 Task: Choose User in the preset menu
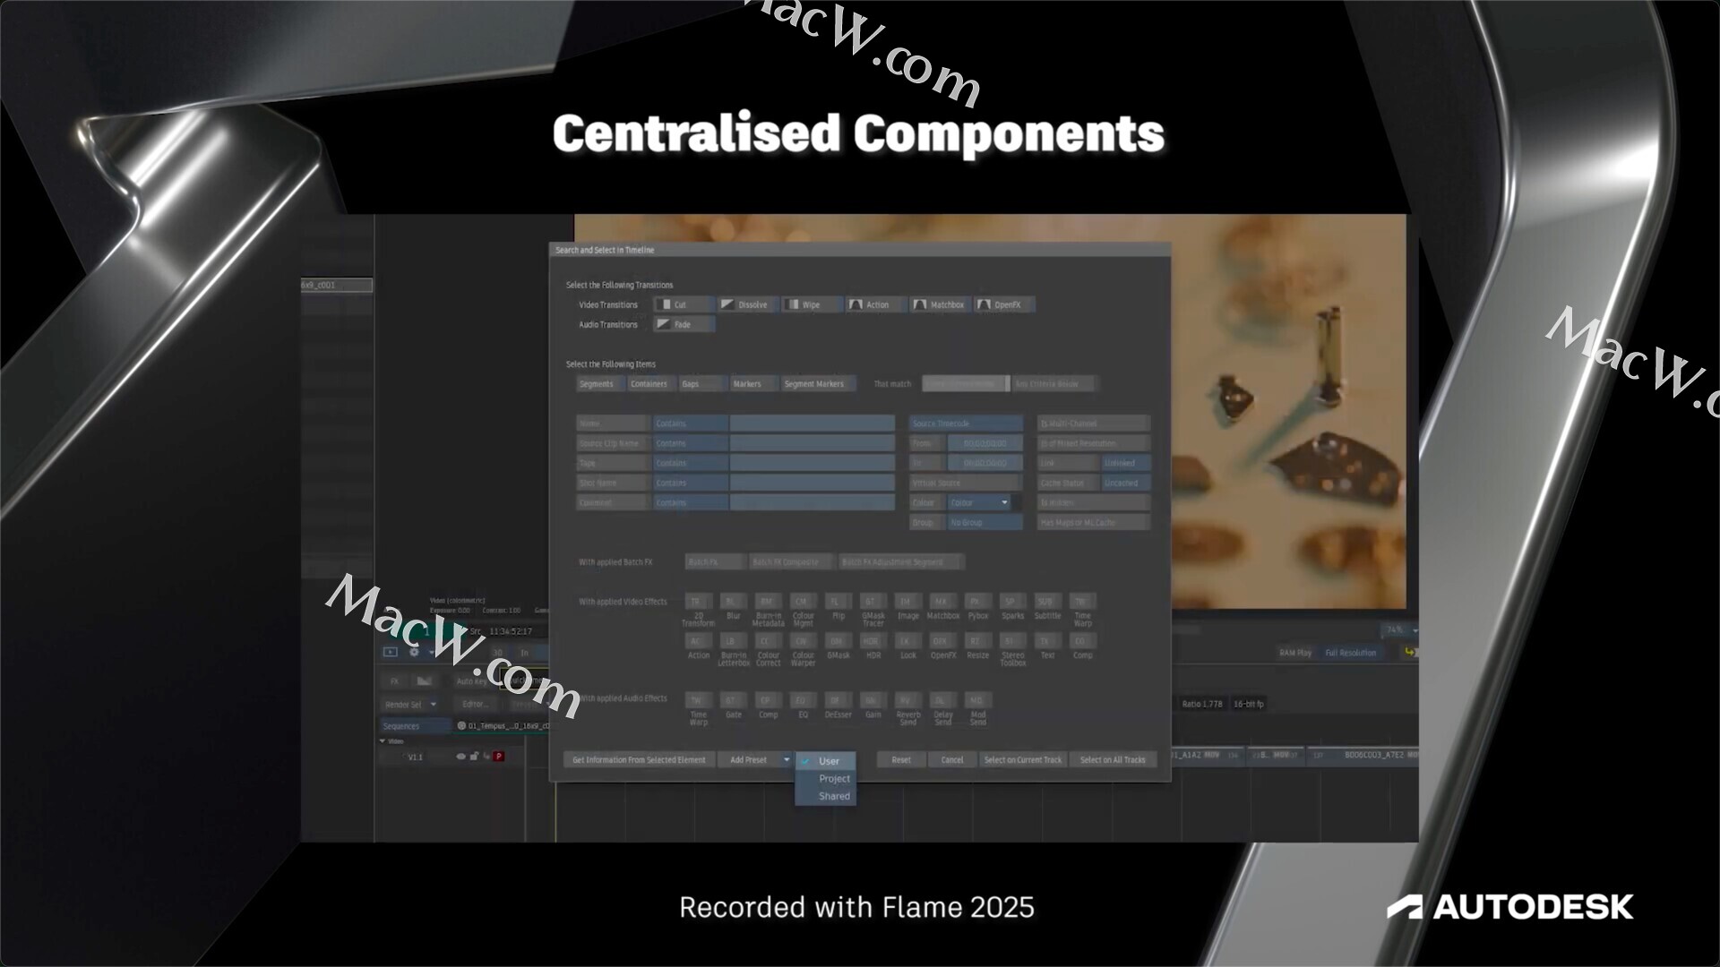pyautogui.click(x=826, y=761)
